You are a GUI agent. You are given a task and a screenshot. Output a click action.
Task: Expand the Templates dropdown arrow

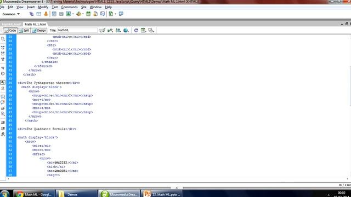115,14
